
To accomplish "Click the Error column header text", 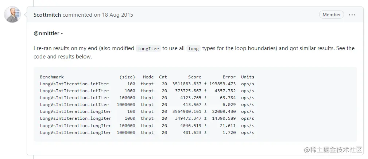I will tap(229, 77).
